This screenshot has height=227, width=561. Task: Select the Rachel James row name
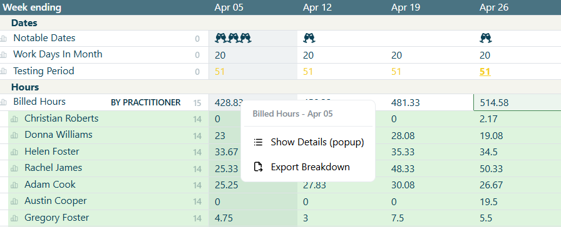(x=53, y=168)
